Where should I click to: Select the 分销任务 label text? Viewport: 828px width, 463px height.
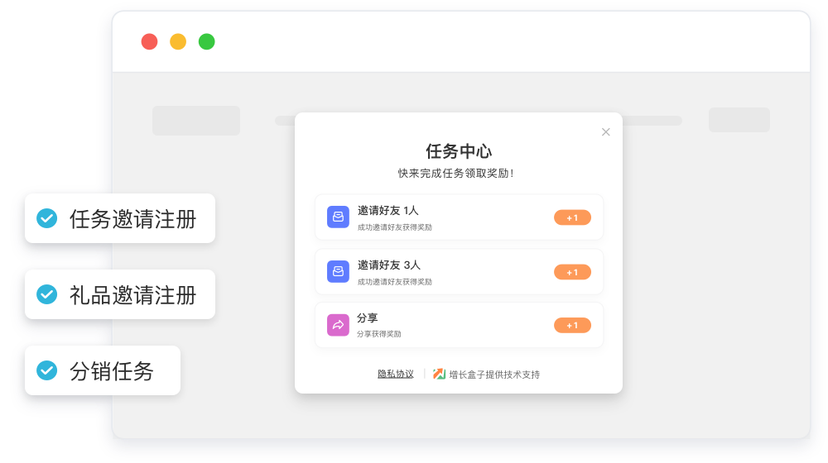point(112,371)
